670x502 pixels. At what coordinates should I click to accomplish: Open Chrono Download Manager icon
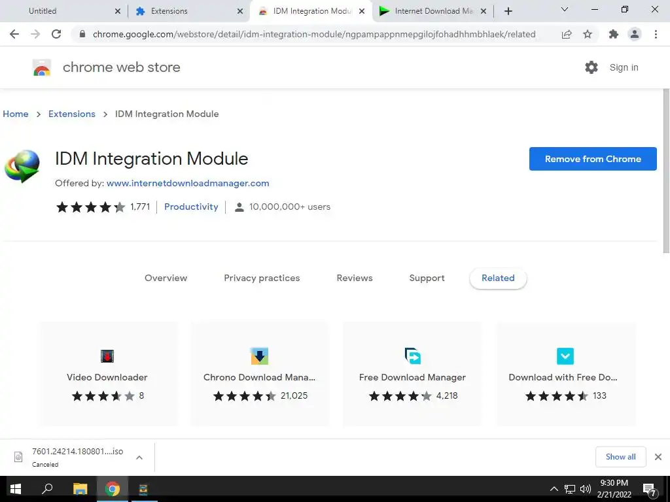(x=259, y=356)
